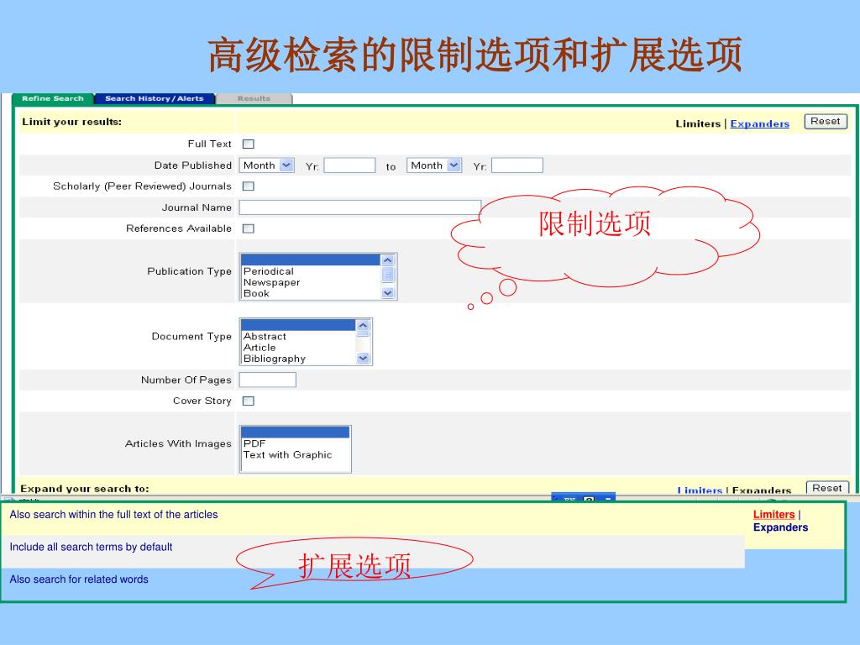This screenshot has height=645, width=860.
Task: Click Publication Type list down arrow
Action: 388,293
